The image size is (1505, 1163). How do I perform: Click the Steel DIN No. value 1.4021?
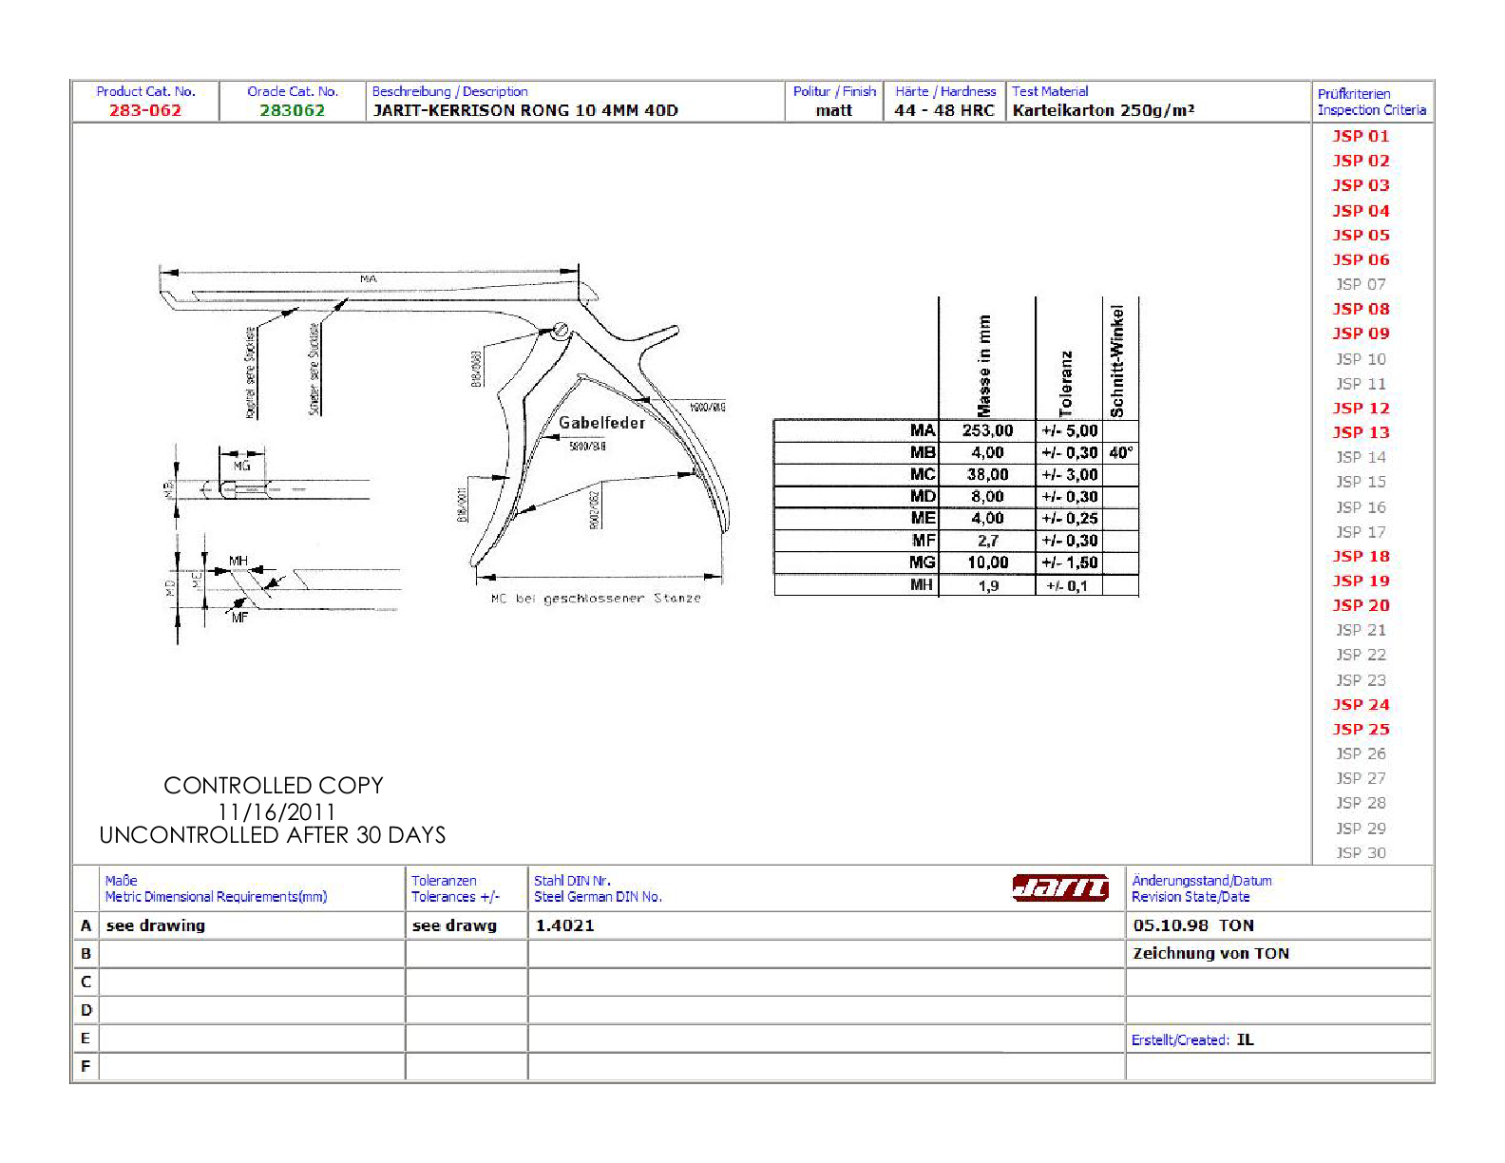[564, 925]
